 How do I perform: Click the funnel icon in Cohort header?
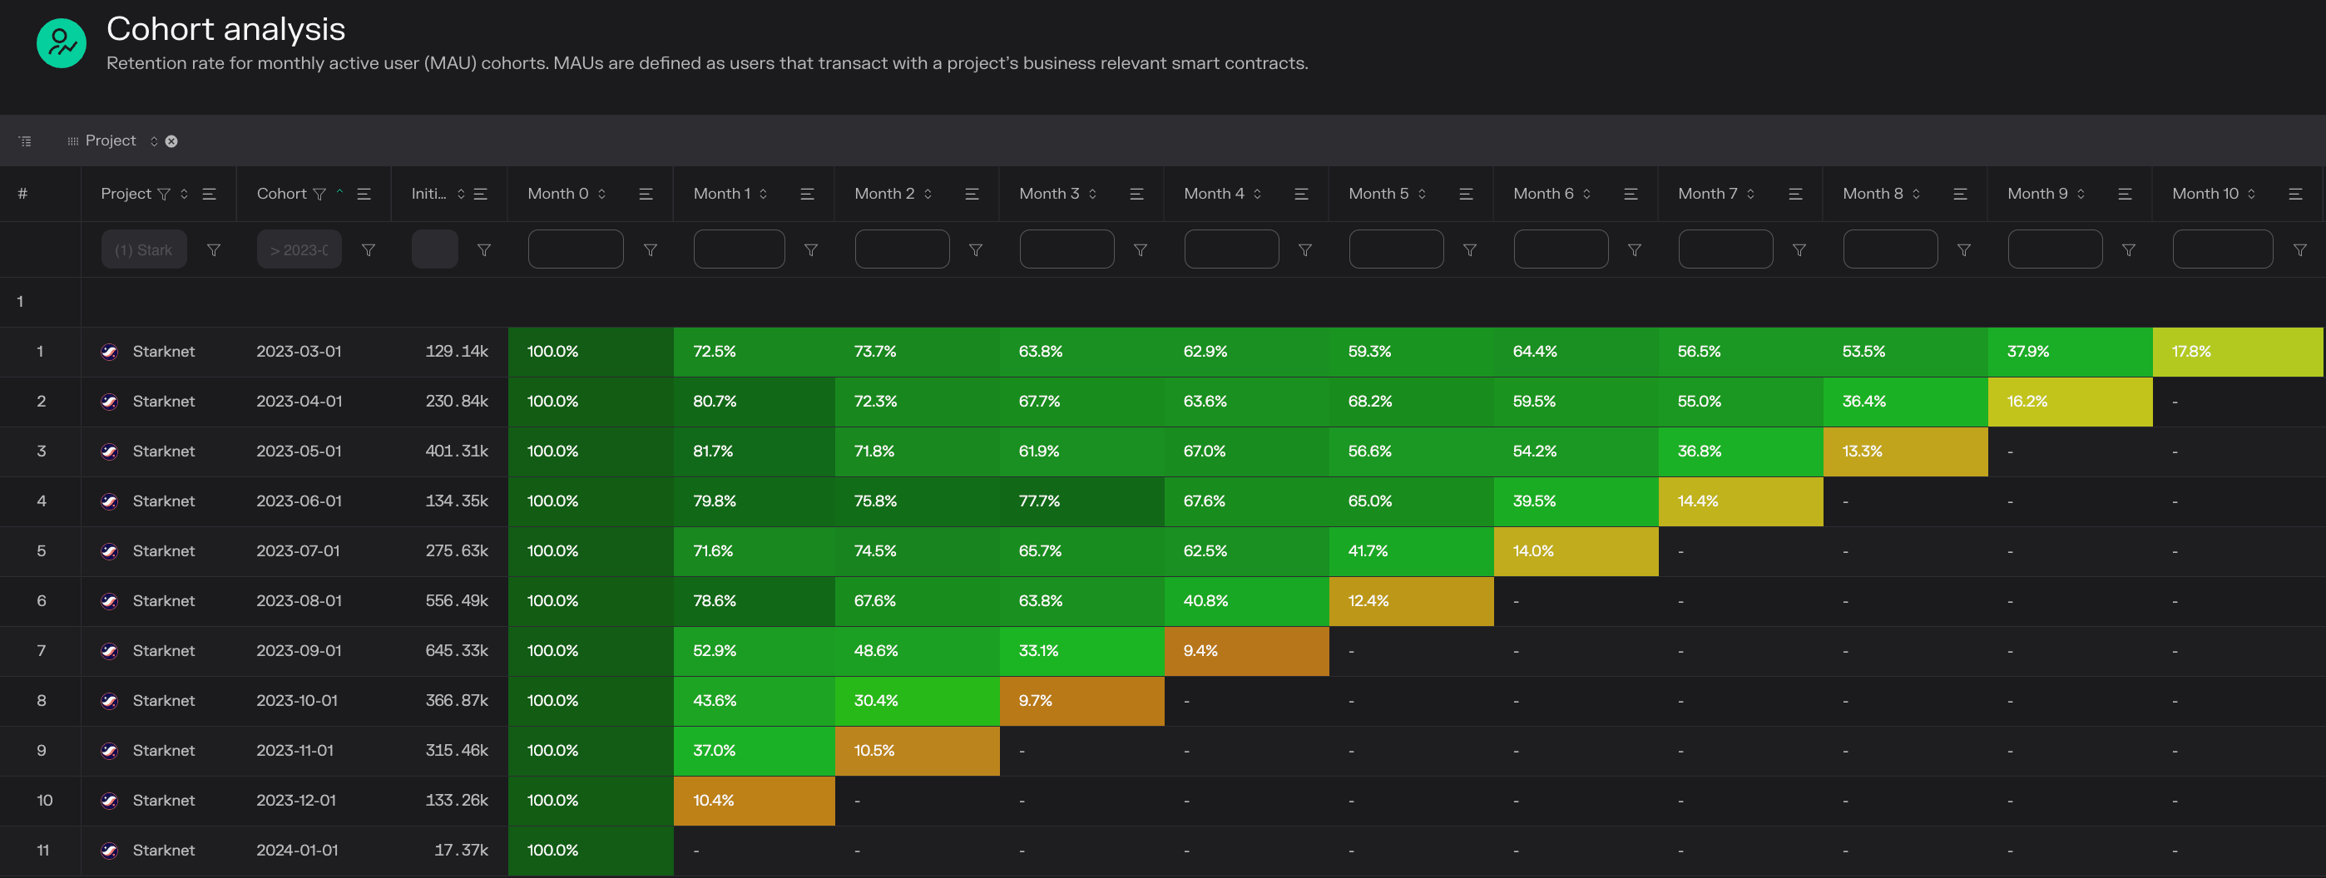(319, 194)
